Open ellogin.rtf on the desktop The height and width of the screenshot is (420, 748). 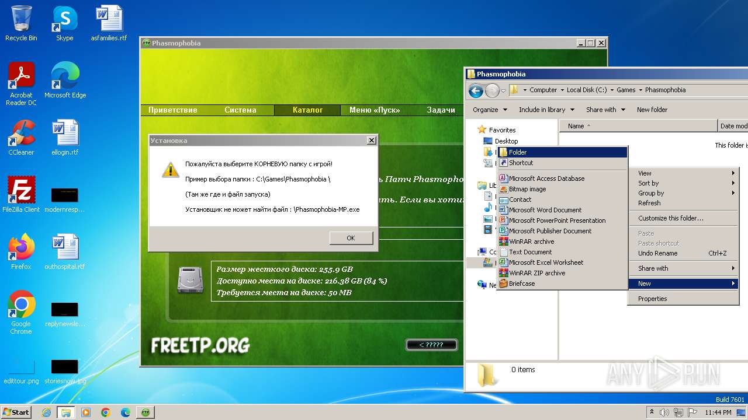point(64,138)
